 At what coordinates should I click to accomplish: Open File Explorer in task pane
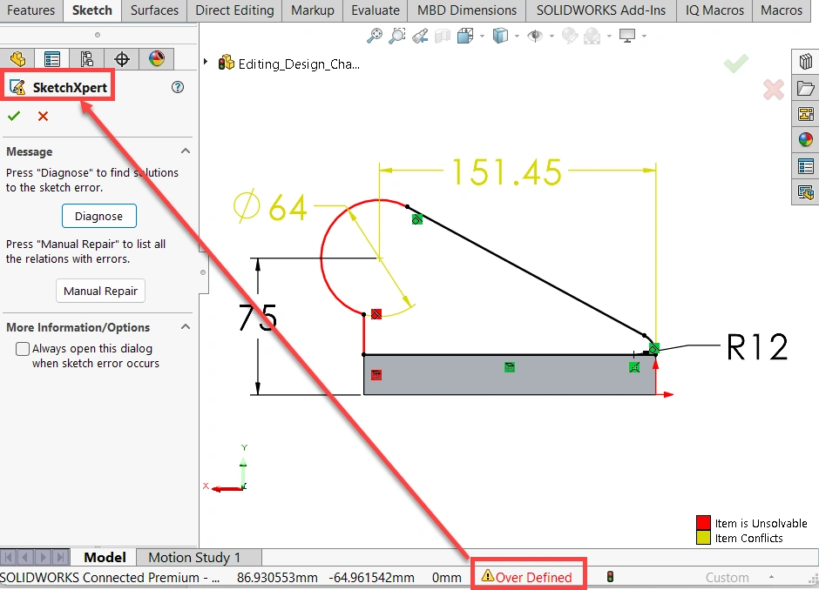[x=805, y=88]
